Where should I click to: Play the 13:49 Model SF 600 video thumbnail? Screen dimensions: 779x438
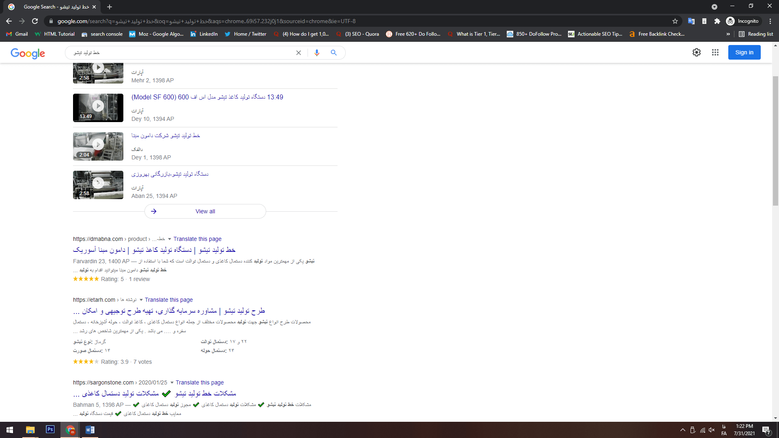click(x=98, y=108)
